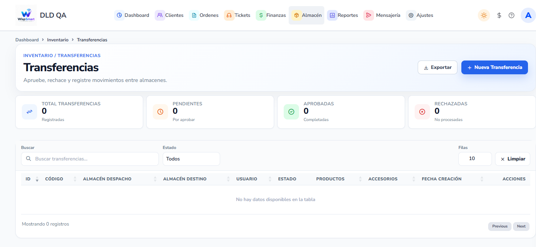Click the 'Mostrando 0 registros' text

[x=46, y=224]
